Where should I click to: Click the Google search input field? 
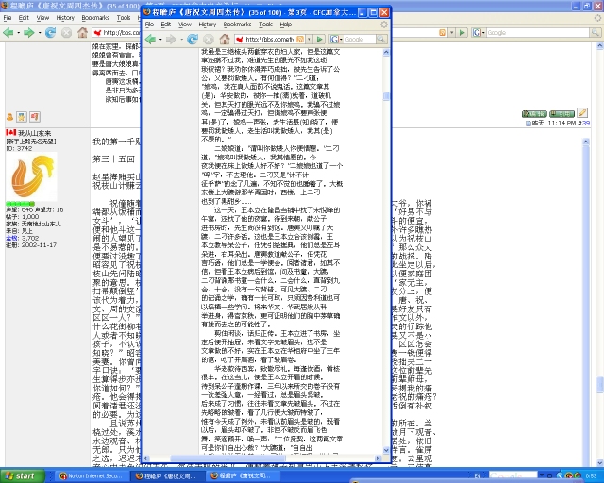coord(359,40)
